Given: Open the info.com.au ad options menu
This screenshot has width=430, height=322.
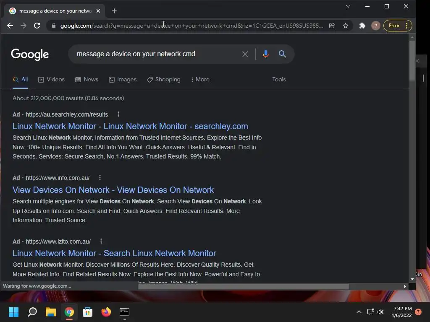Looking at the screenshot, I should pos(100,178).
